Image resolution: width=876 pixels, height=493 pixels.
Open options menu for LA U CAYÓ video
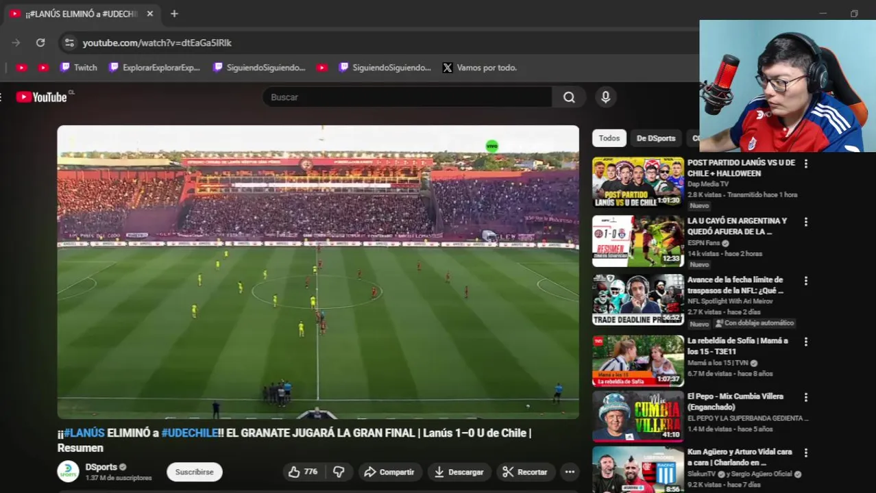tap(806, 222)
